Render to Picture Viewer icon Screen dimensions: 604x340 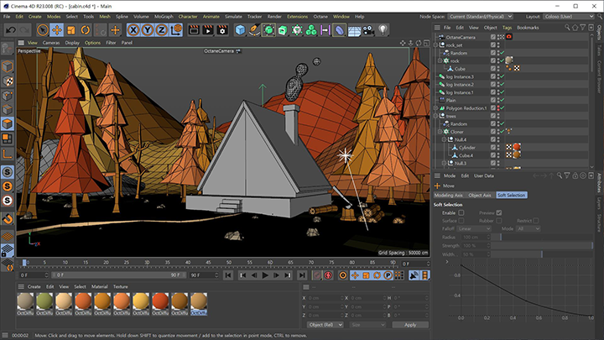pos(208,29)
